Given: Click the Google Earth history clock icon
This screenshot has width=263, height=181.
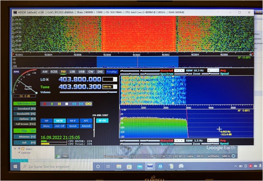Looking at the screenshot, I should (58, 157).
